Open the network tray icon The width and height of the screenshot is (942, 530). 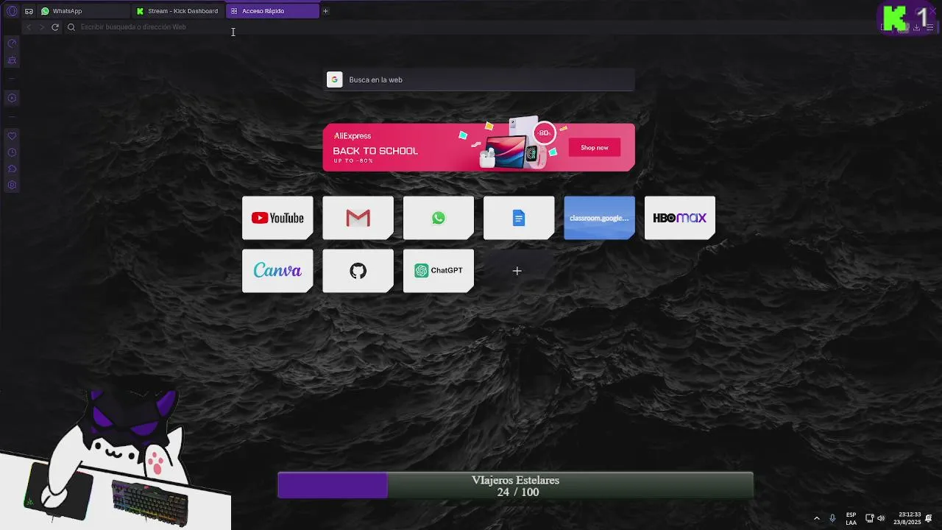[869, 518]
